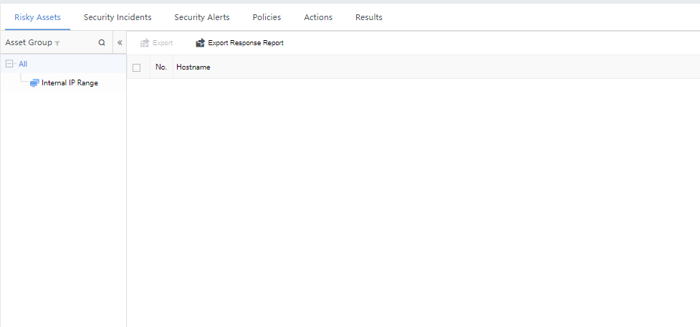Click the Export Response Report icon
Image resolution: width=700 pixels, height=327 pixels.
click(200, 43)
